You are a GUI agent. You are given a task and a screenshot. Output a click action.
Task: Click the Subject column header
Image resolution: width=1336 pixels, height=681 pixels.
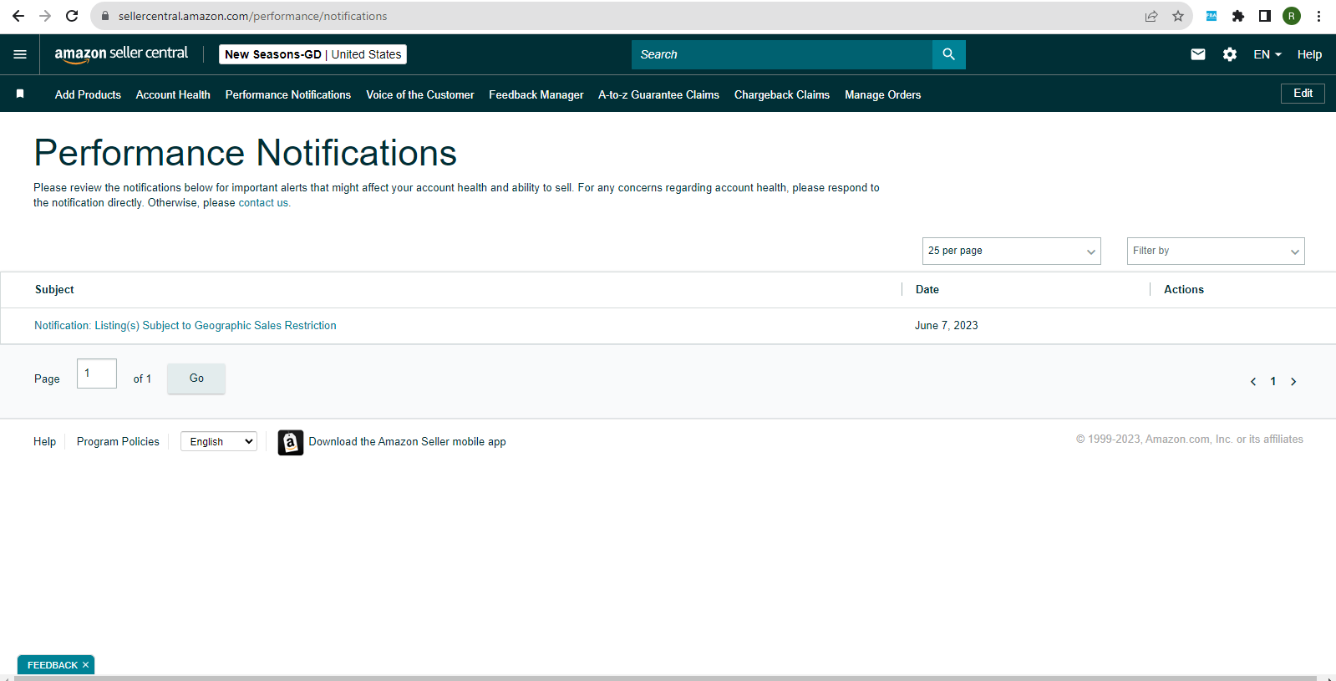(54, 290)
